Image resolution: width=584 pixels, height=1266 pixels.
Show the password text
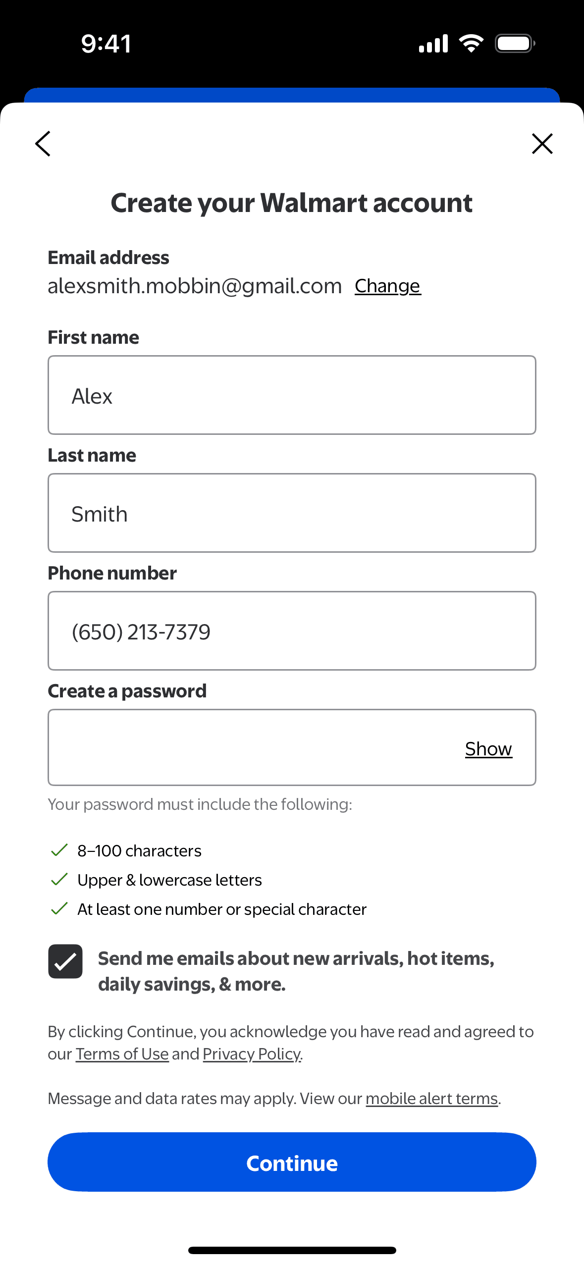(488, 749)
